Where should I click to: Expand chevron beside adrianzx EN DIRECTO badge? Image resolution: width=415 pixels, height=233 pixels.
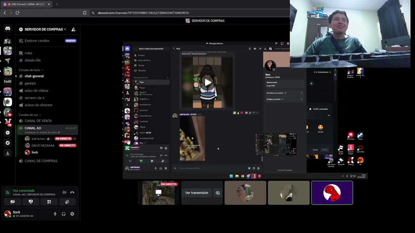click(75, 139)
